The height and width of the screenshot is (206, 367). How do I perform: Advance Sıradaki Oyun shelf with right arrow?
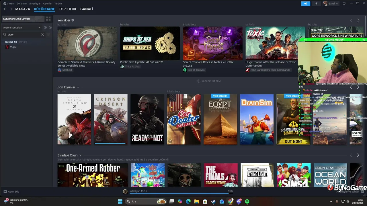[x=358, y=155]
